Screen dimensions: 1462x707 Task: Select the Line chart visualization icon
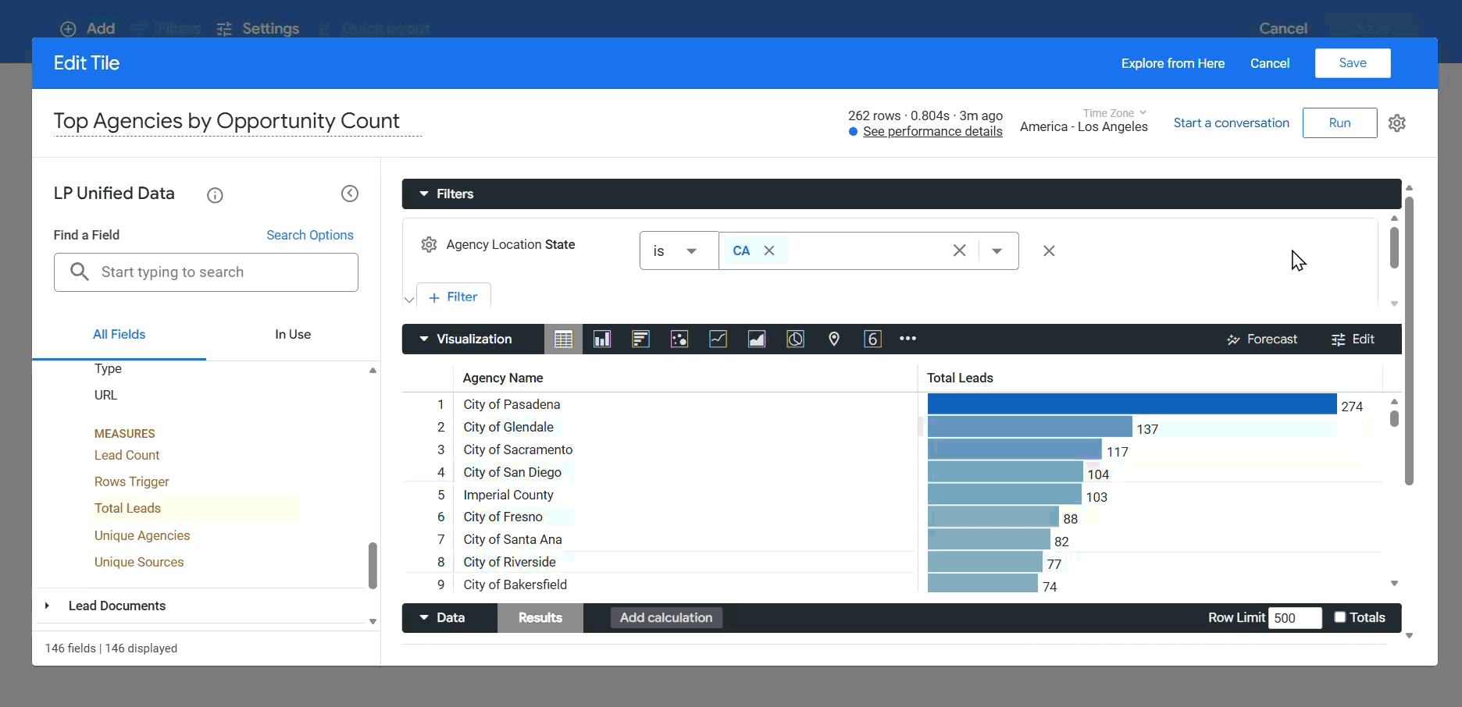[x=718, y=339]
